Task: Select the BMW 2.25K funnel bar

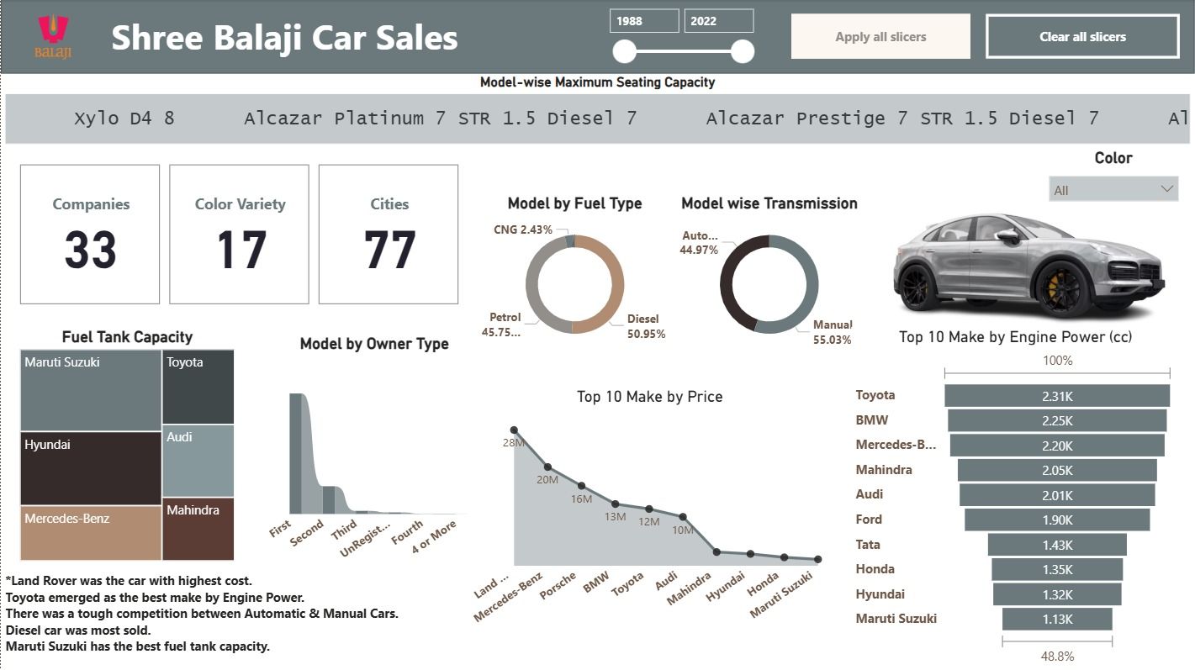Action: tap(1057, 420)
